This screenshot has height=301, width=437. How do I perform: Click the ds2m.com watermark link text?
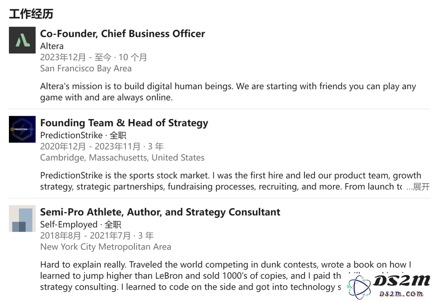(401, 294)
